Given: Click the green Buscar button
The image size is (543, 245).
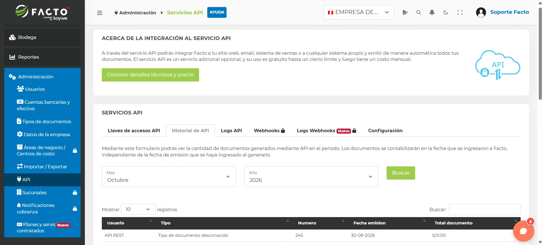Looking at the screenshot, I should pyautogui.click(x=401, y=173).
